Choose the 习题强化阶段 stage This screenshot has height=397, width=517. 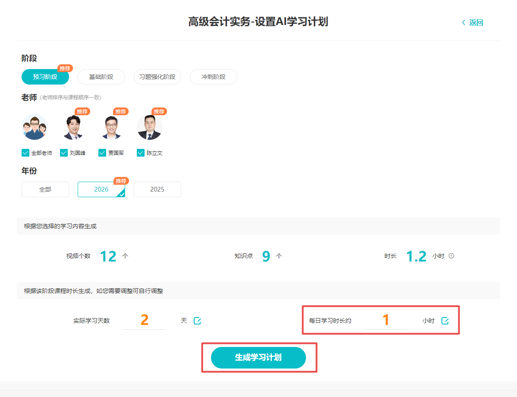[x=158, y=77]
